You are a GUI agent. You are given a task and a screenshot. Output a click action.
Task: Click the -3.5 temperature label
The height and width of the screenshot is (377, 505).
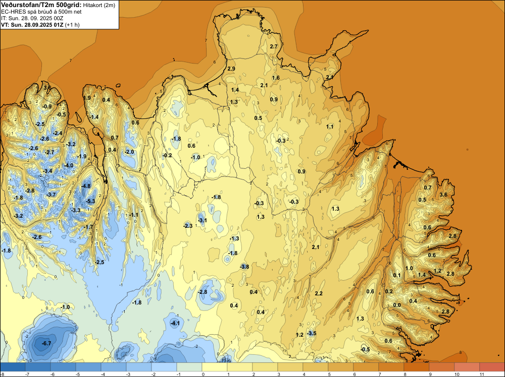312,333
